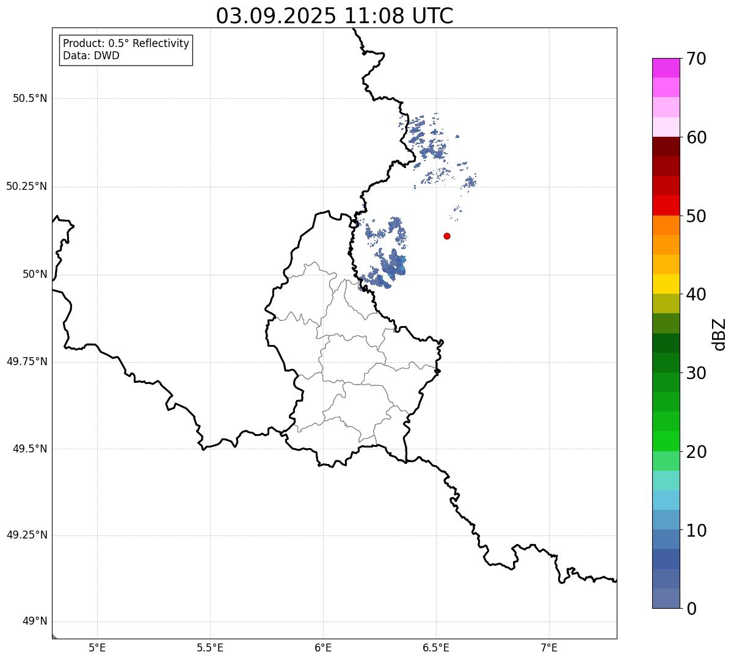Click the 6.5°E longitude label
The height and width of the screenshot is (660, 734).
[x=436, y=648]
